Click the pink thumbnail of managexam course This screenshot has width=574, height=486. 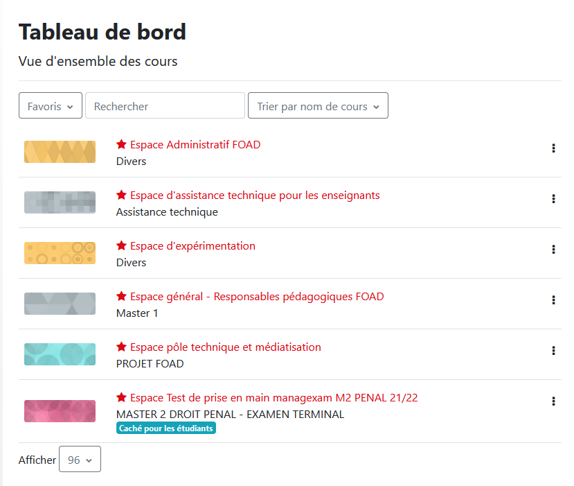pos(60,411)
